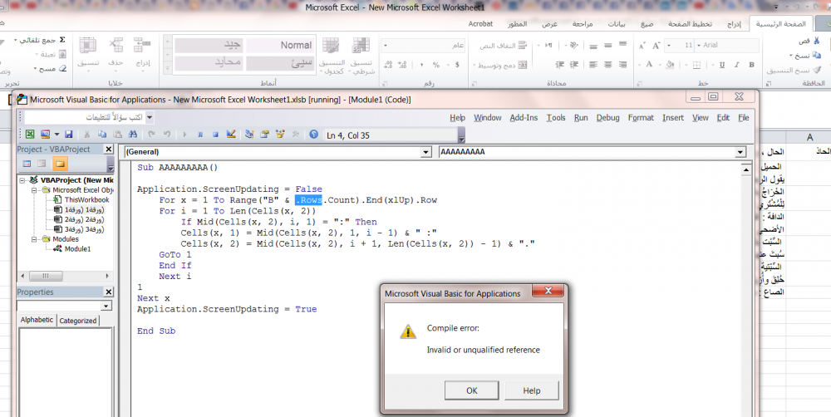Open the File menu in VBA editor

[744, 118]
